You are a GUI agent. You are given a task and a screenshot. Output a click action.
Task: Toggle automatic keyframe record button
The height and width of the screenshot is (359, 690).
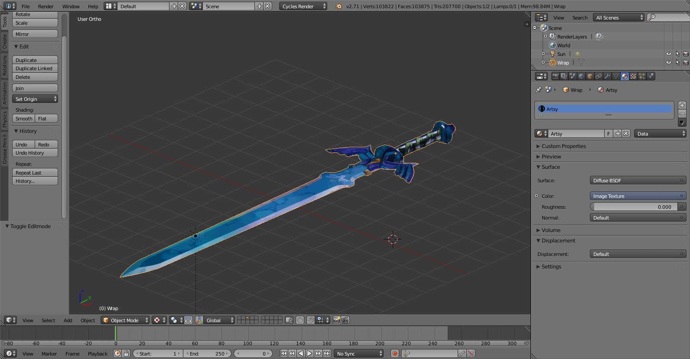click(x=395, y=354)
